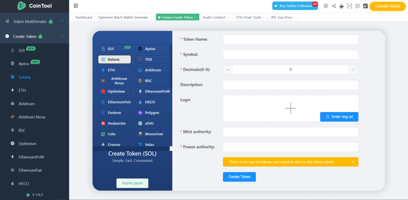Select Aptos in the sidebar
The width and height of the screenshot is (408, 200).
click(34, 63)
